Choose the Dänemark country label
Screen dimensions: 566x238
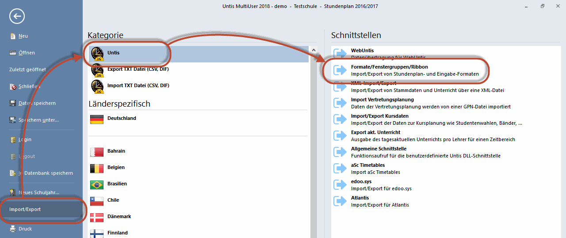coord(119,216)
